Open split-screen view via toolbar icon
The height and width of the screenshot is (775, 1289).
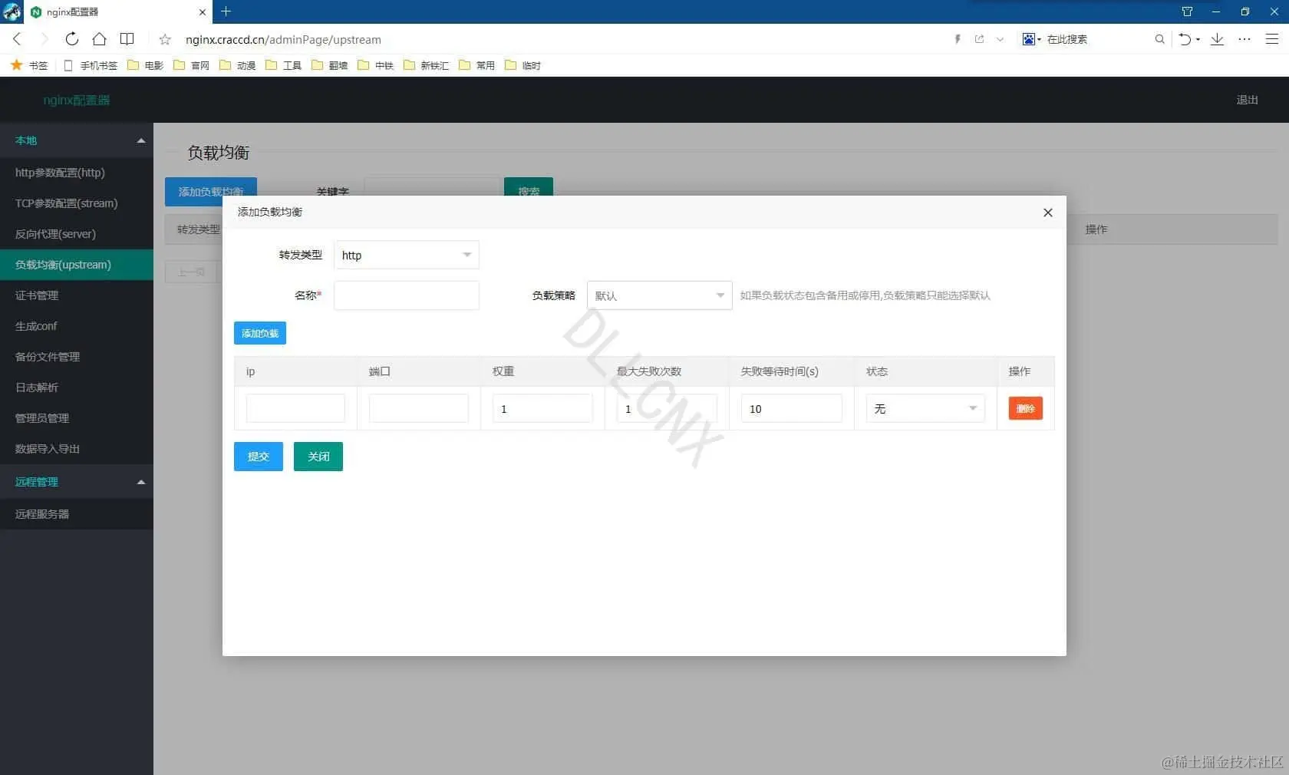point(127,39)
